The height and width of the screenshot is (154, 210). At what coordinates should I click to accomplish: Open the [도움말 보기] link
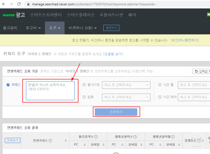pos(113,54)
